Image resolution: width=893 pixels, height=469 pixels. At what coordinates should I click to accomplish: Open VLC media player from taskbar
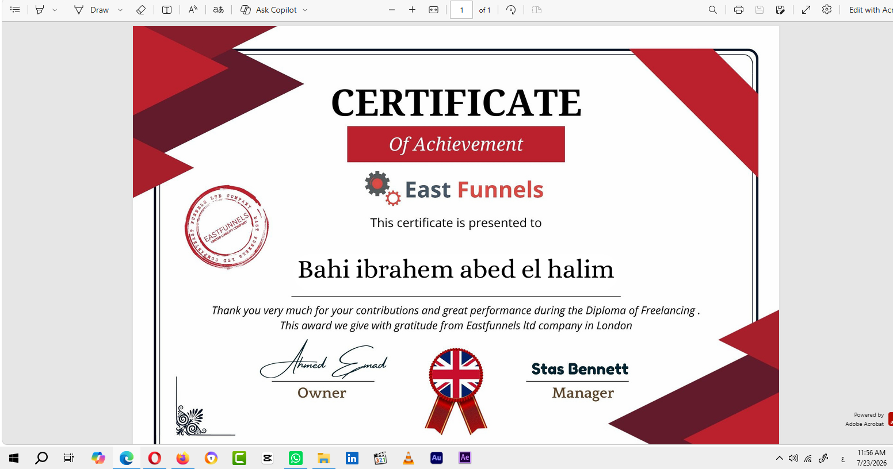(409, 458)
